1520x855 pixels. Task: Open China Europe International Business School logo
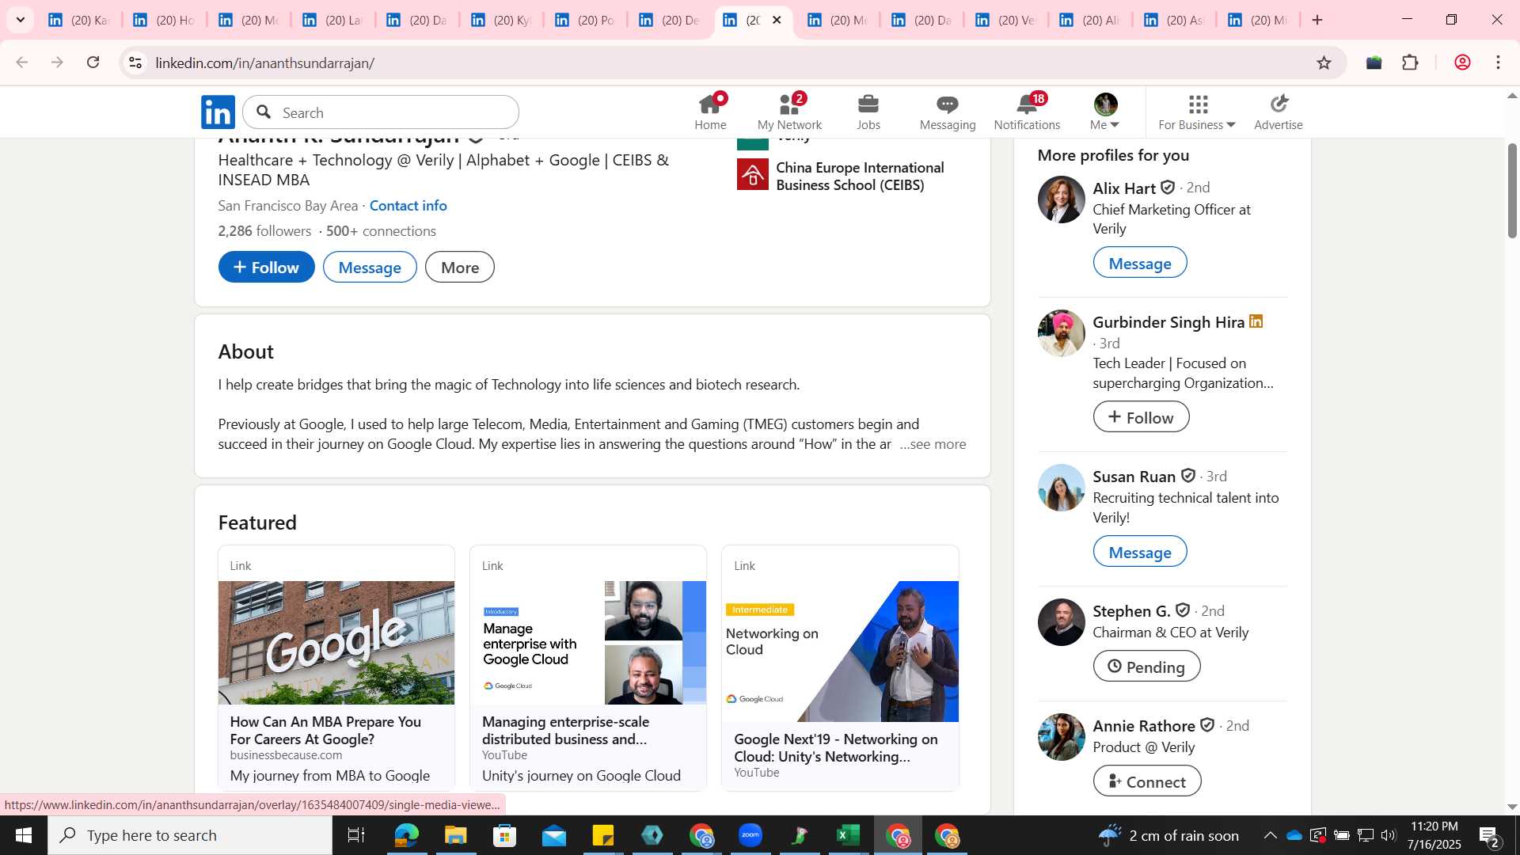click(752, 175)
